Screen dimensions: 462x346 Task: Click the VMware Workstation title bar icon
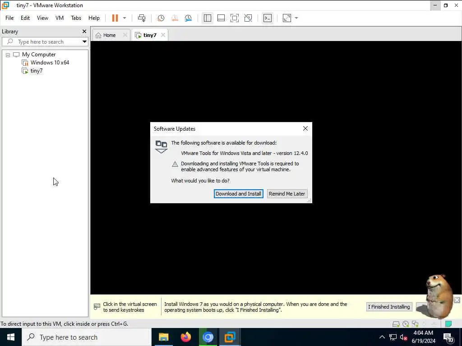(5, 5)
